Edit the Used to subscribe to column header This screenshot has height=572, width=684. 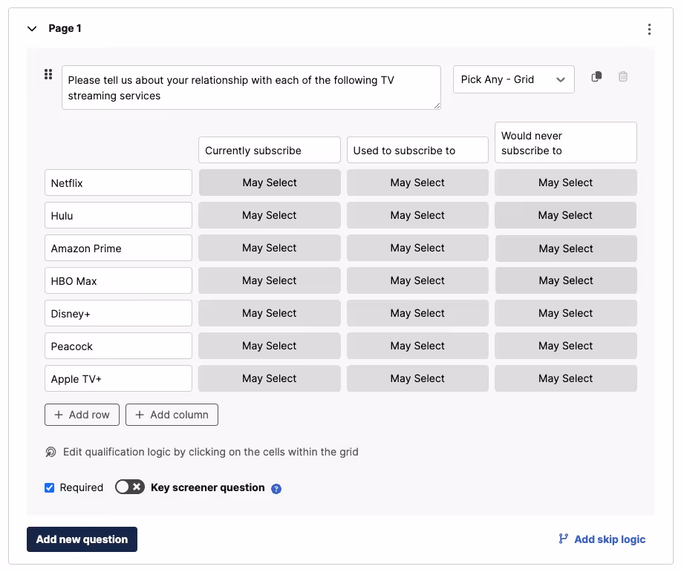point(417,150)
